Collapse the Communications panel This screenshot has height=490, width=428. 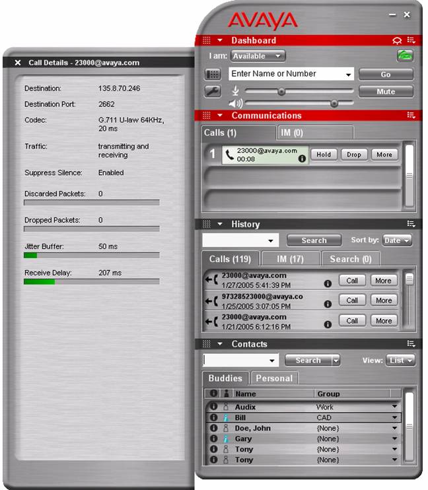(x=220, y=116)
